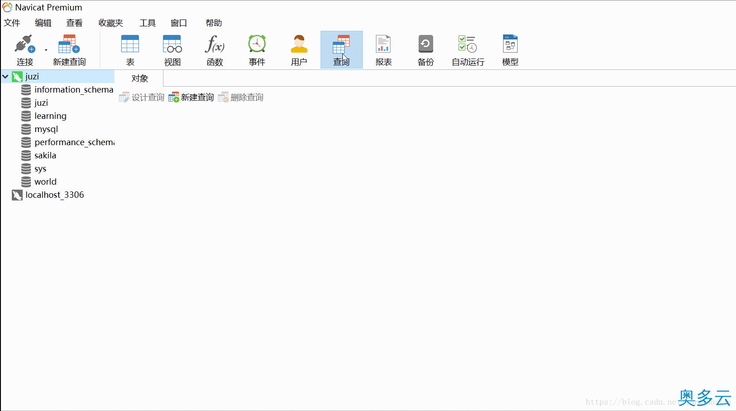Open the 收藏夹 menu
This screenshot has height=411, width=736.
point(111,23)
